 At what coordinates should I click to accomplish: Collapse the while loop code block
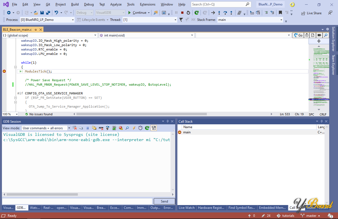point(15,67)
